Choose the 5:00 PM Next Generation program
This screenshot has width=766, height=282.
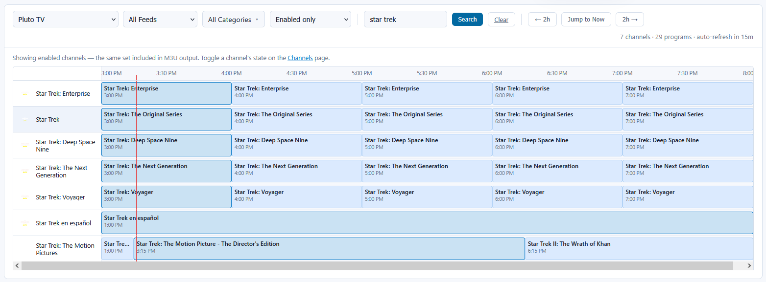[427, 171]
